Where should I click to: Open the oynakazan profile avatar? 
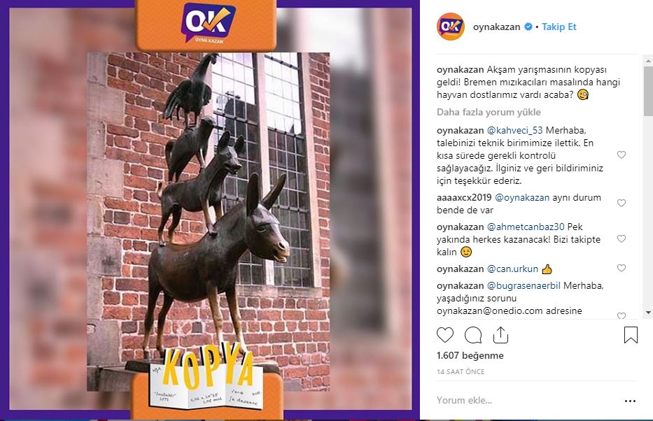(450, 27)
